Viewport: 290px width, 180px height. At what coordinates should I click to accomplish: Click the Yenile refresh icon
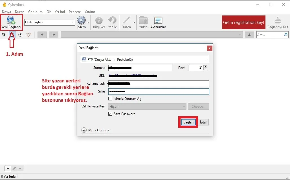[112, 20]
